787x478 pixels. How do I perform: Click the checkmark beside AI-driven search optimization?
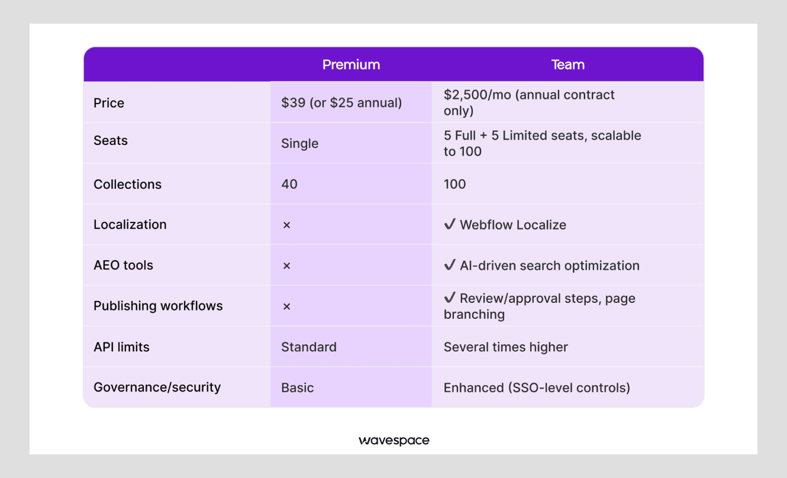[449, 265]
